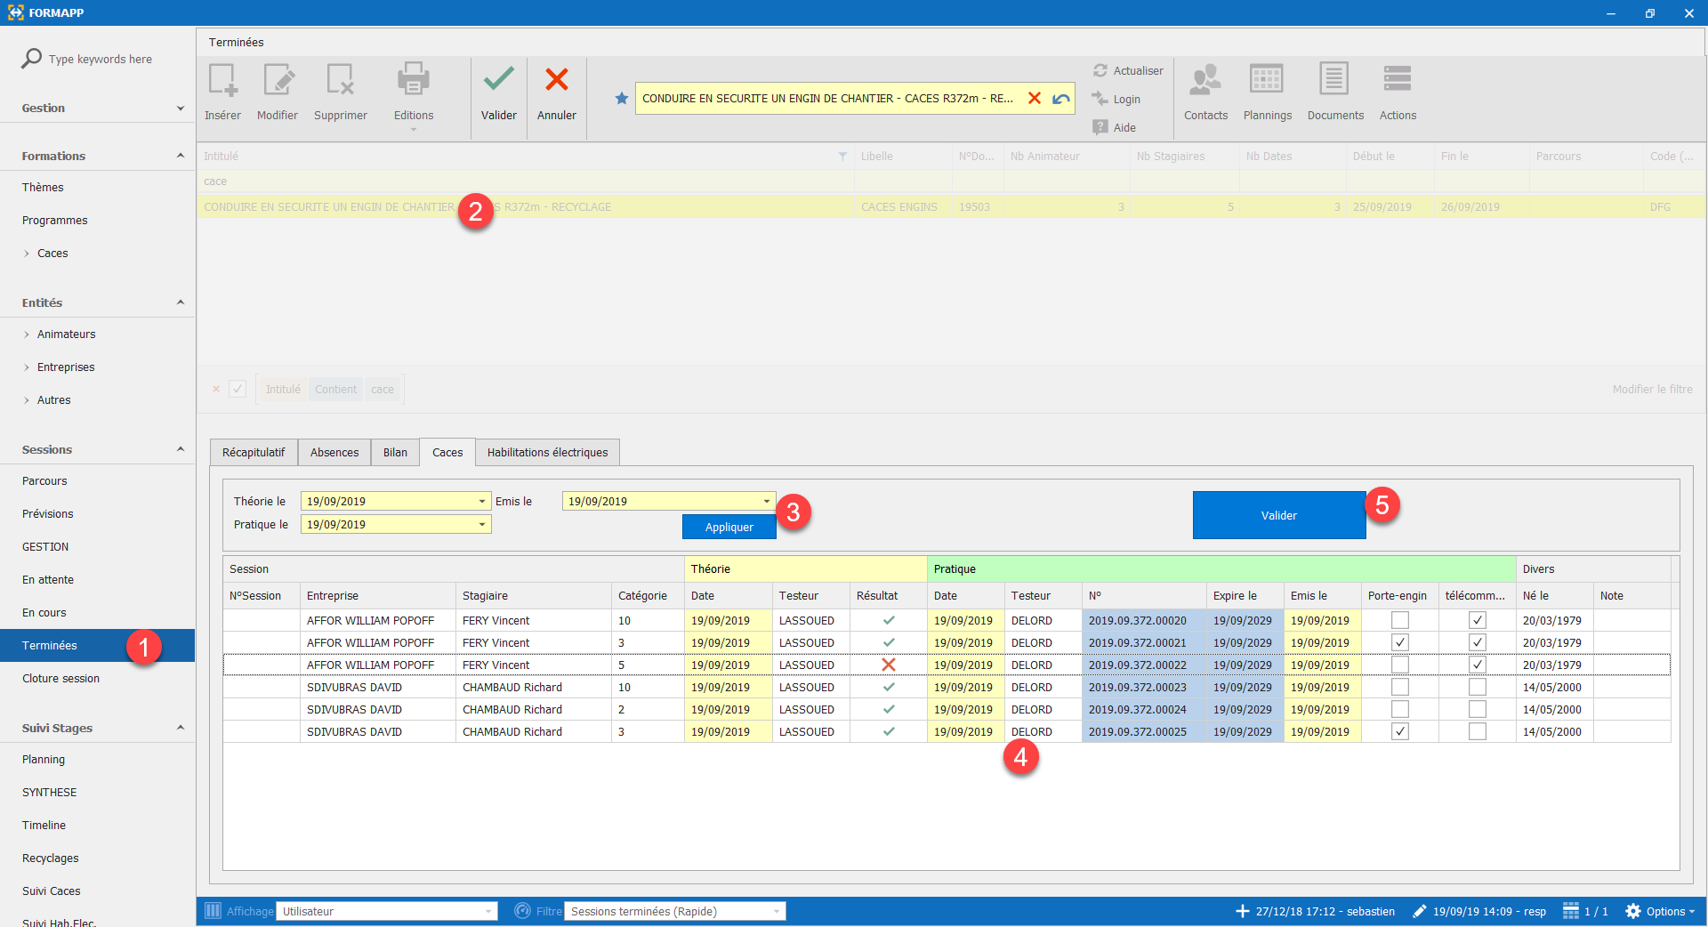This screenshot has height=927, width=1708.
Task: Click the blue undo arrow in search
Action: 1061,98
